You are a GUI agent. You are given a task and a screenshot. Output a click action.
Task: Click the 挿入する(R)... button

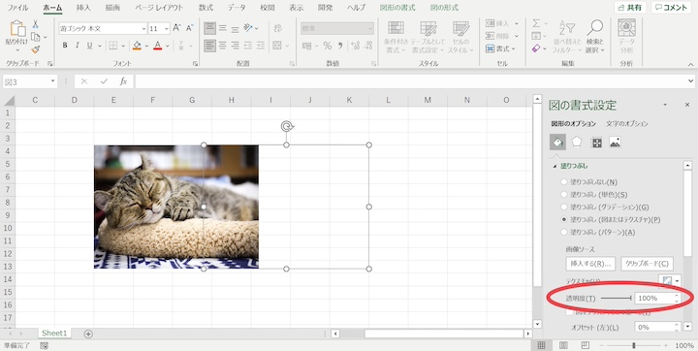click(590, 264)
